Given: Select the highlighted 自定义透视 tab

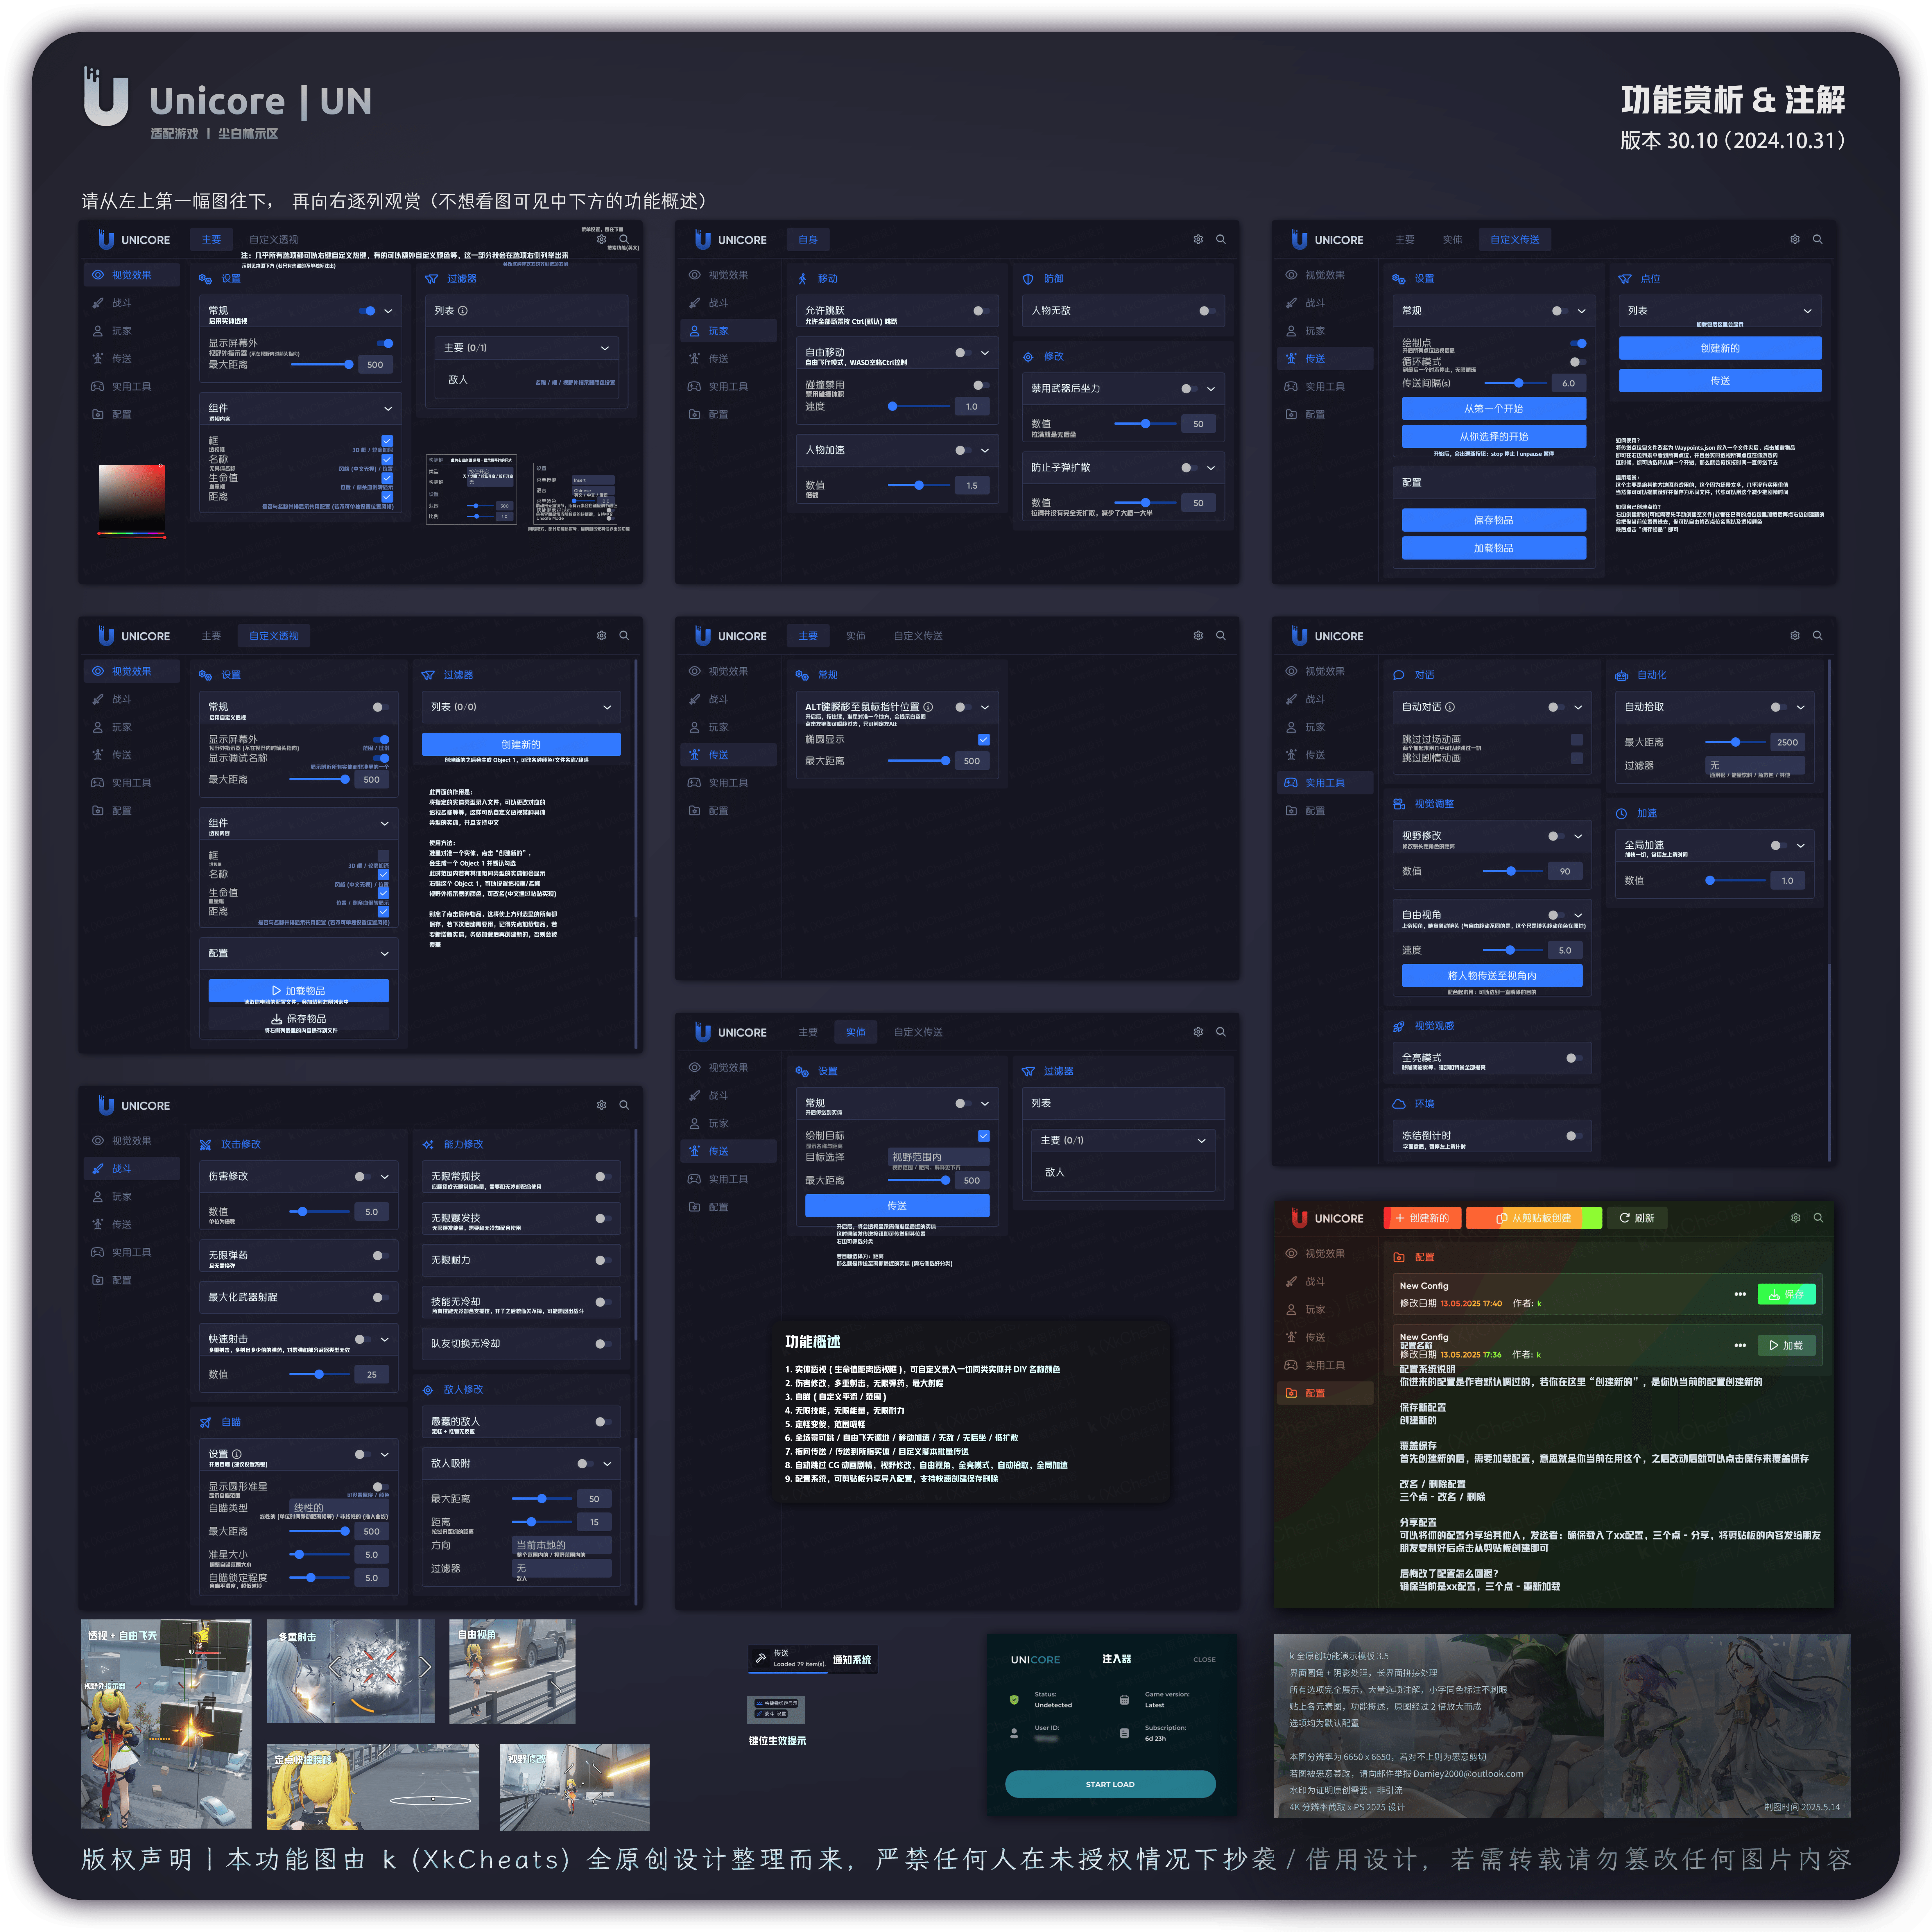Looking at the screenshot, I should point(274,636).
